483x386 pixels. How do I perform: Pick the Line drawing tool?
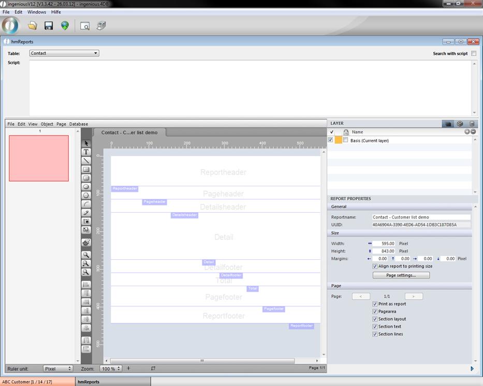[86, 161]
